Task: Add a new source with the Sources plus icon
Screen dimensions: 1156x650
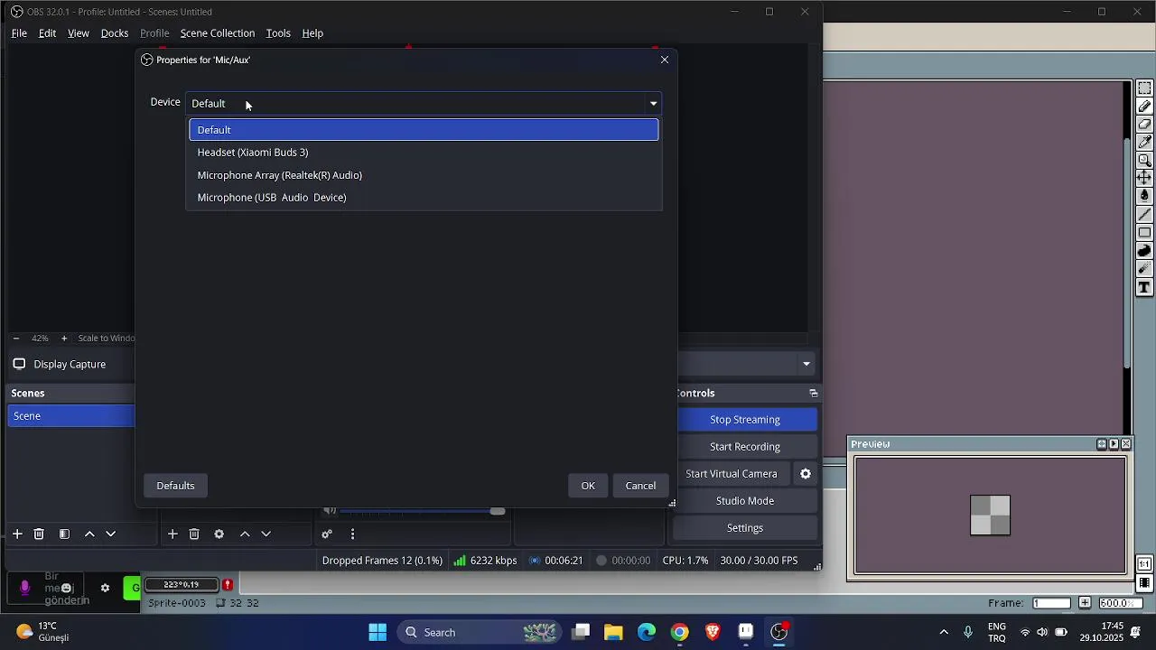Action: (x=172, y=534)
